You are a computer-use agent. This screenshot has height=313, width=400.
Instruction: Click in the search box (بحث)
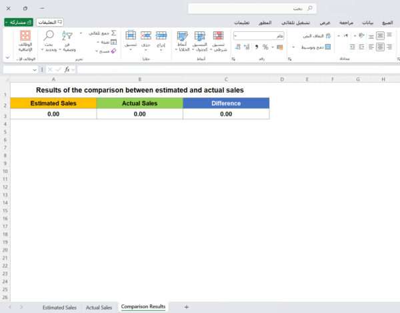pos(252,8)
